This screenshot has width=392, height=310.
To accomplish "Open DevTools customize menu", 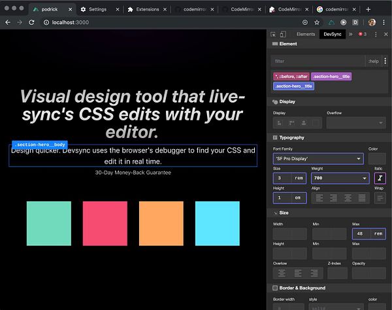I will coord(376,34).
